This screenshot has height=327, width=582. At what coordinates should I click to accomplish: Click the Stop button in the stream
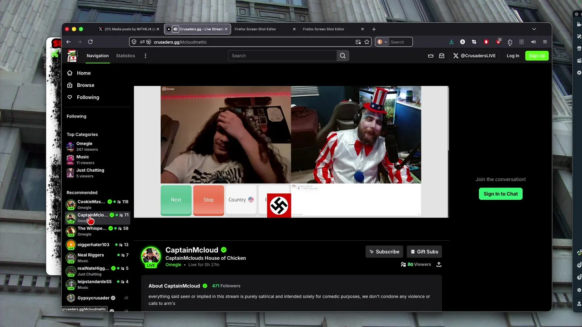coord(209,200)
